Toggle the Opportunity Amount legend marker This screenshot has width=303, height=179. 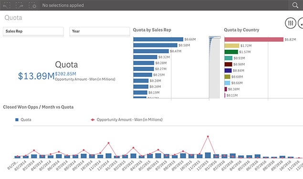click(93, 120)
